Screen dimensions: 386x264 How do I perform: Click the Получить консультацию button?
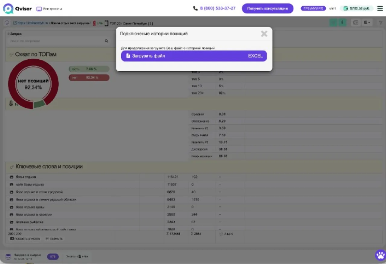click(267, 8)
